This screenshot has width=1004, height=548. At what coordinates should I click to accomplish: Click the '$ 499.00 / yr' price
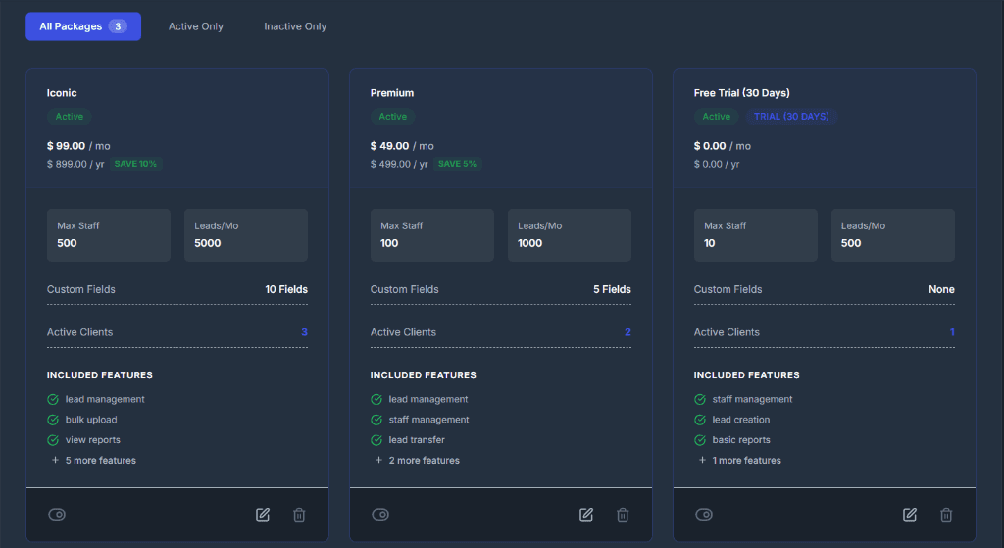399,164
